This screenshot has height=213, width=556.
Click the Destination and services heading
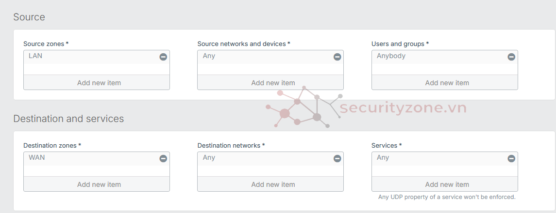tap(68, 119)
